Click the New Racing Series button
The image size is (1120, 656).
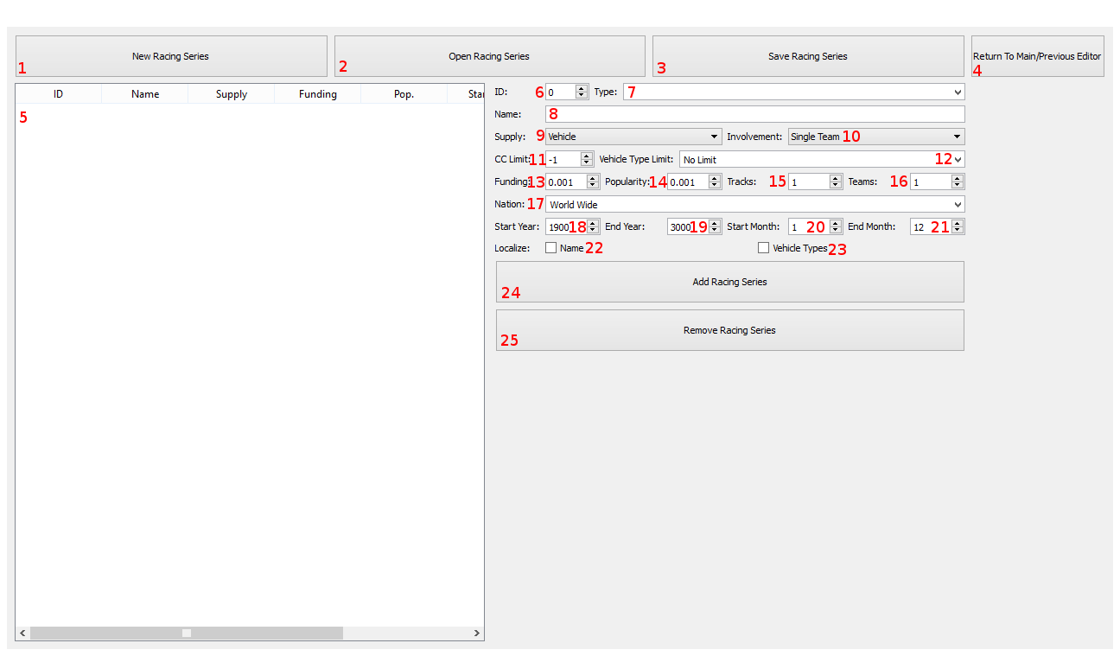171,56
